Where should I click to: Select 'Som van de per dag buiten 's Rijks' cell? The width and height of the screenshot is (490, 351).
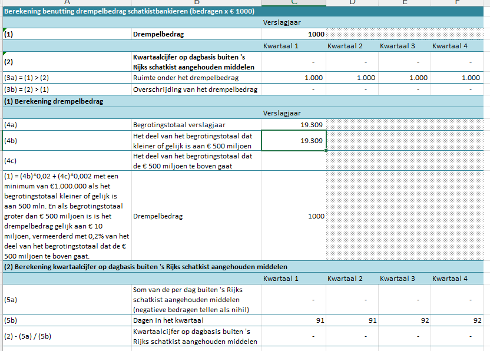click(197, 299)
